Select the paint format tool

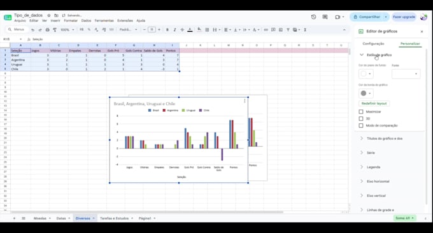click(55, 30)
